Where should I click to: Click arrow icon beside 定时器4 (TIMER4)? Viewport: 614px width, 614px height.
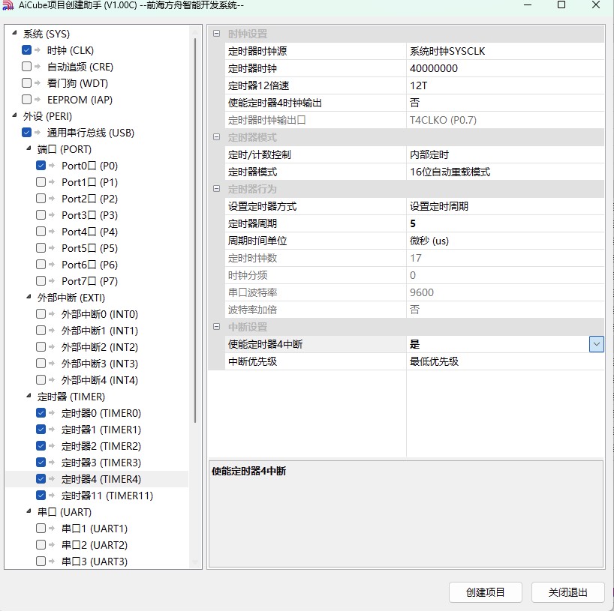point(52,478)
